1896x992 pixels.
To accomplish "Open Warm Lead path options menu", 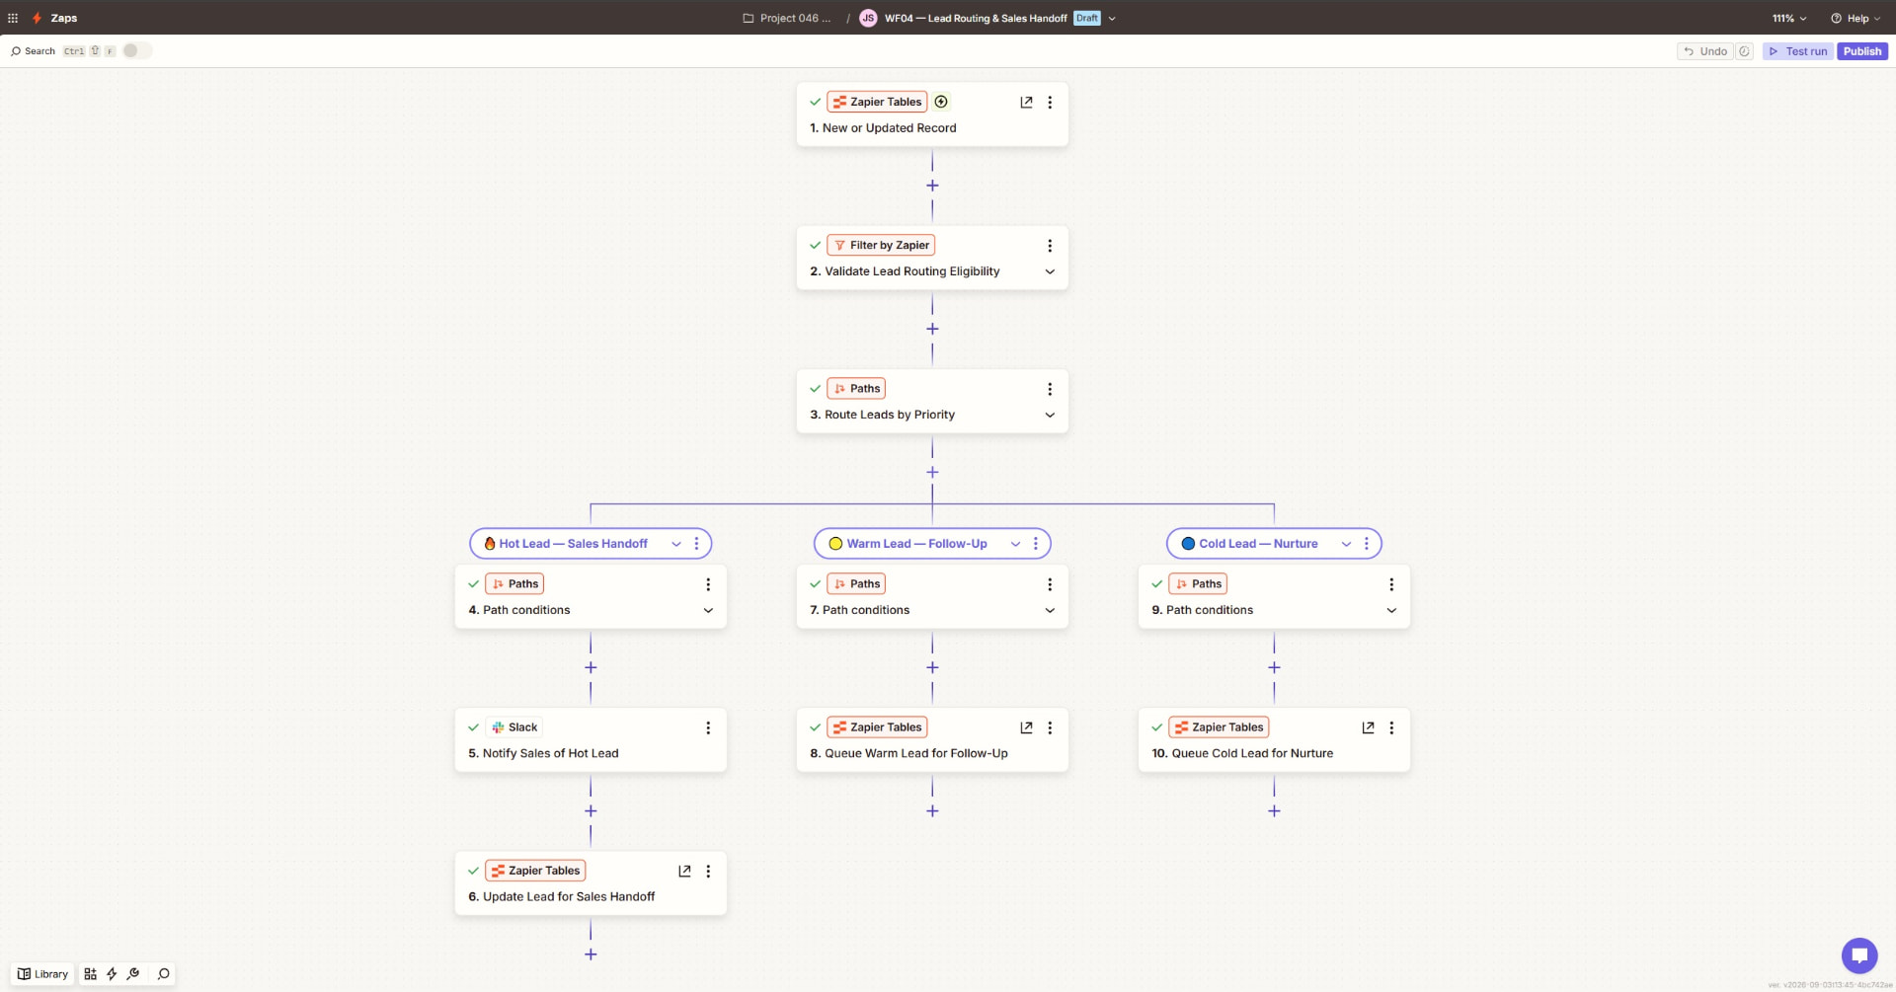I will tap(1035, 544).
